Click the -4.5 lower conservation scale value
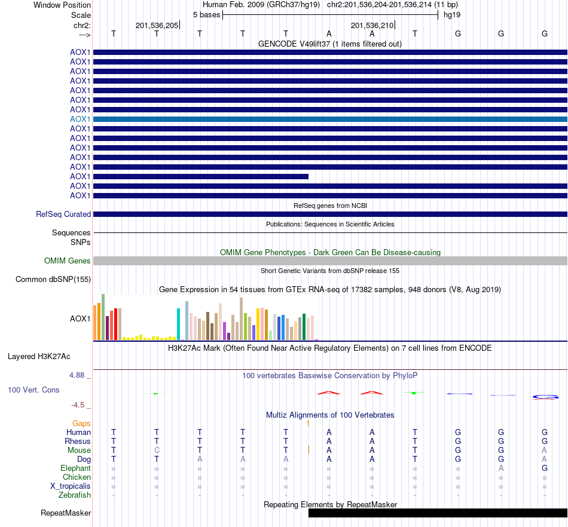This screenshot has width=568, height=527. [78, 405]
